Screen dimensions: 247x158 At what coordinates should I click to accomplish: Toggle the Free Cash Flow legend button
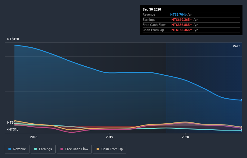[74, 149]
